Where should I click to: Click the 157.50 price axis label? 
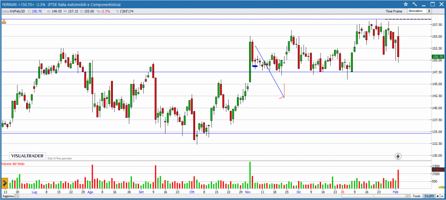(x=437, y=24)
